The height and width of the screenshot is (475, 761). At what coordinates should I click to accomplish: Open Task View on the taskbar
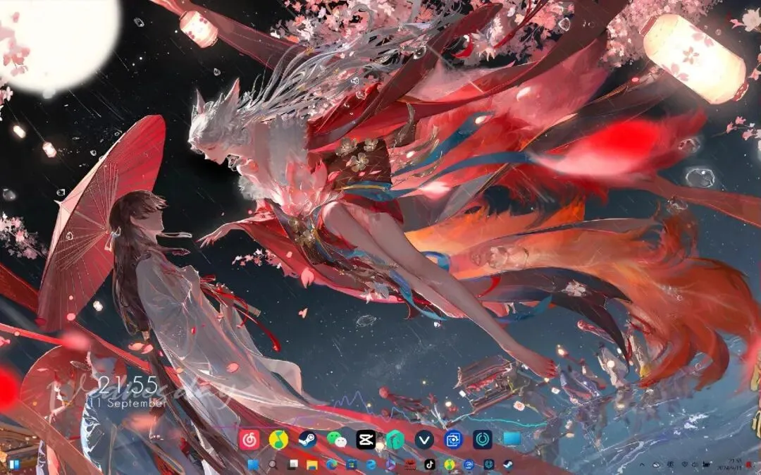[x=292, y=465]
